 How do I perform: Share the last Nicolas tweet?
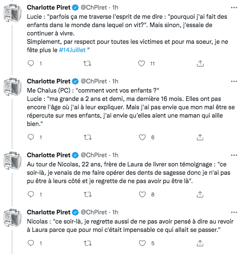pos(200,243)
